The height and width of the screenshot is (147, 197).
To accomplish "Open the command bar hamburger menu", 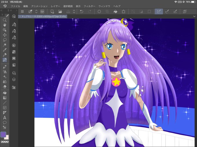I will coord(22,12).
